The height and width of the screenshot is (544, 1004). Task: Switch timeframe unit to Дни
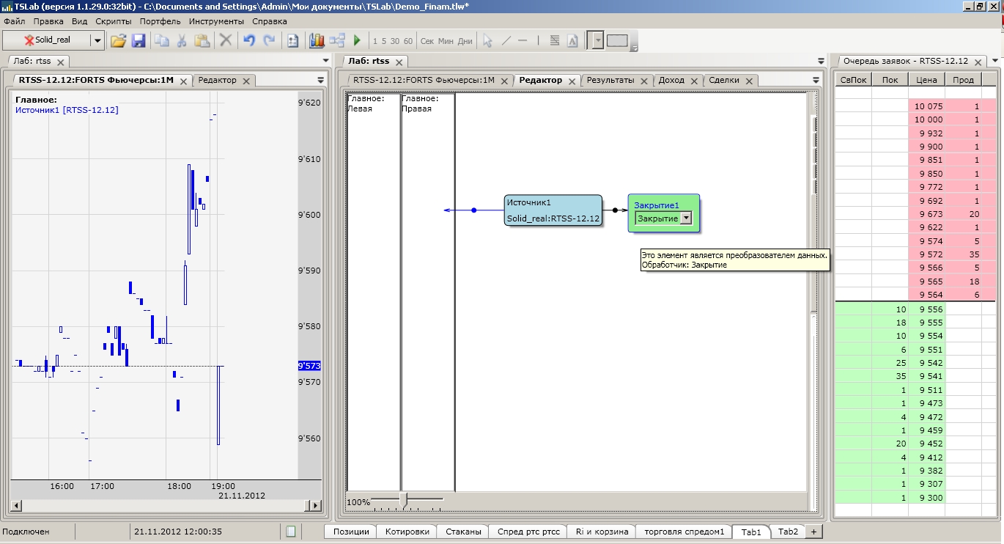coord(465,41)
